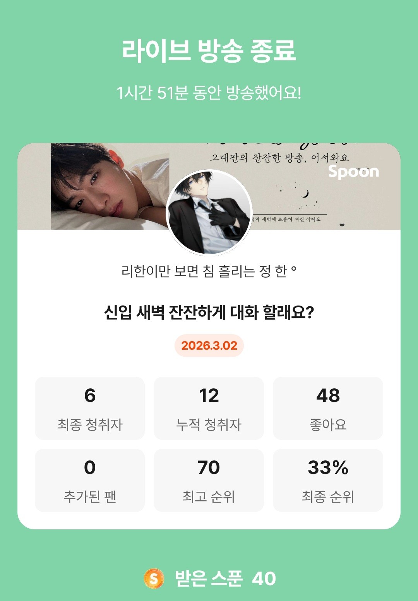Tap the banner text 그대만의 잔잔한 방송, 어서와요
Image resolution: width=418 pixels, height=601 pixels.
click(x=279, y=158)
